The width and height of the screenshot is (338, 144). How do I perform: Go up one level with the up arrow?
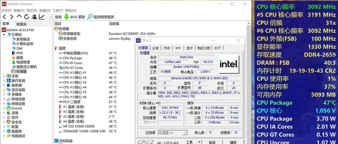pyautogui.click(x=19, y=17)
